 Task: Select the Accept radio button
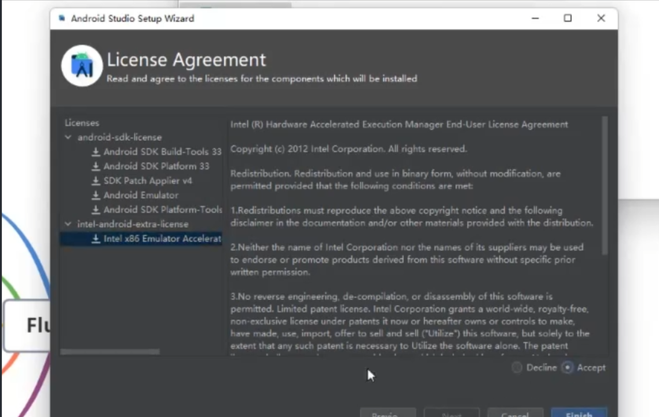click(568, 367)
